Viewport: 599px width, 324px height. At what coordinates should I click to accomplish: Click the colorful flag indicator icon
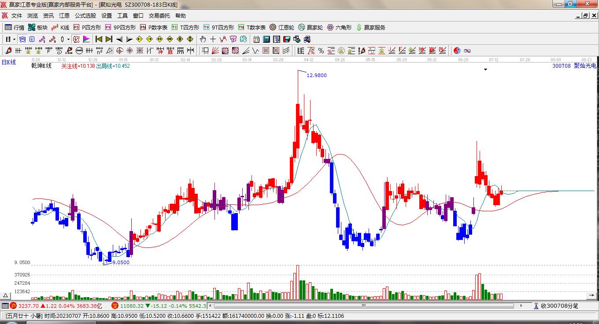[87, 39]
